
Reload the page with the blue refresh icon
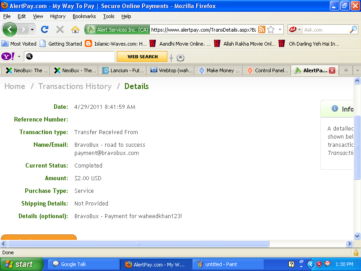pyautogui.click(x=44, y=29)
